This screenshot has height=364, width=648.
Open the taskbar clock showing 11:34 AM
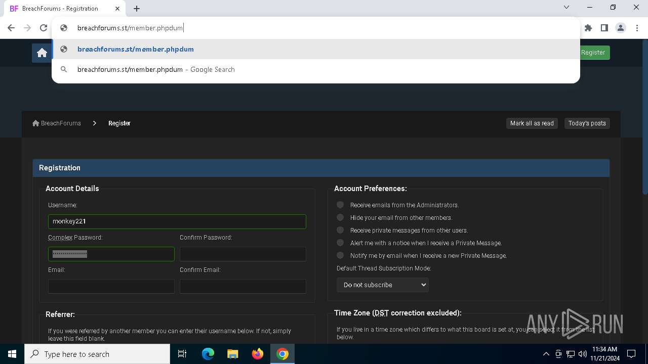[604, 354]
